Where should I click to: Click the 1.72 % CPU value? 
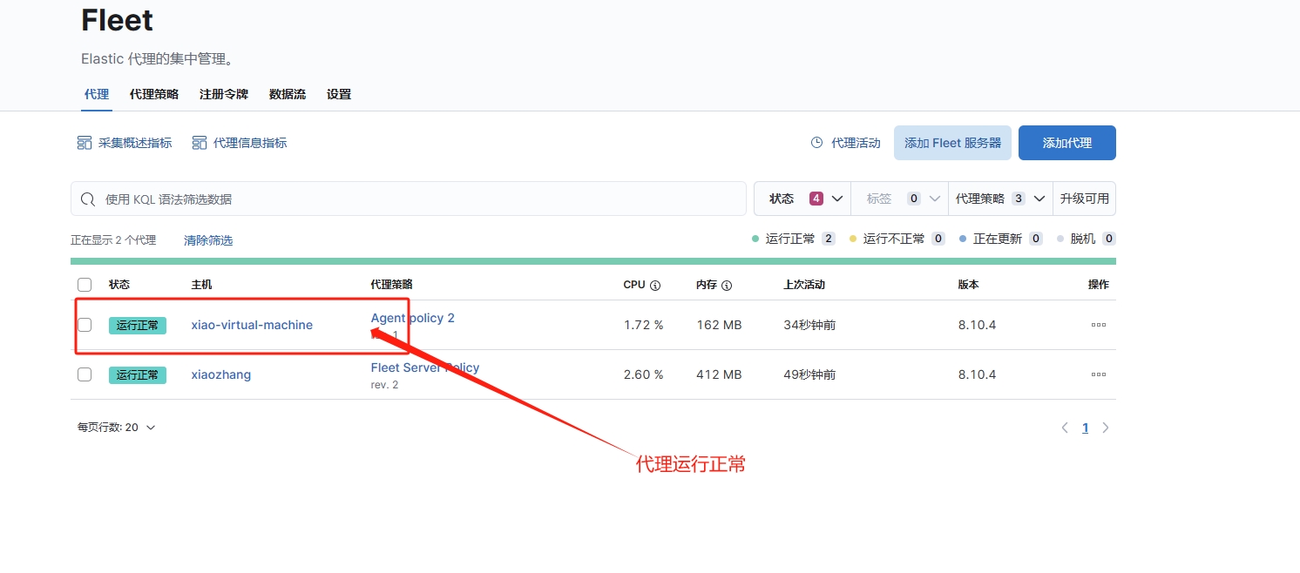coord(644,325)
